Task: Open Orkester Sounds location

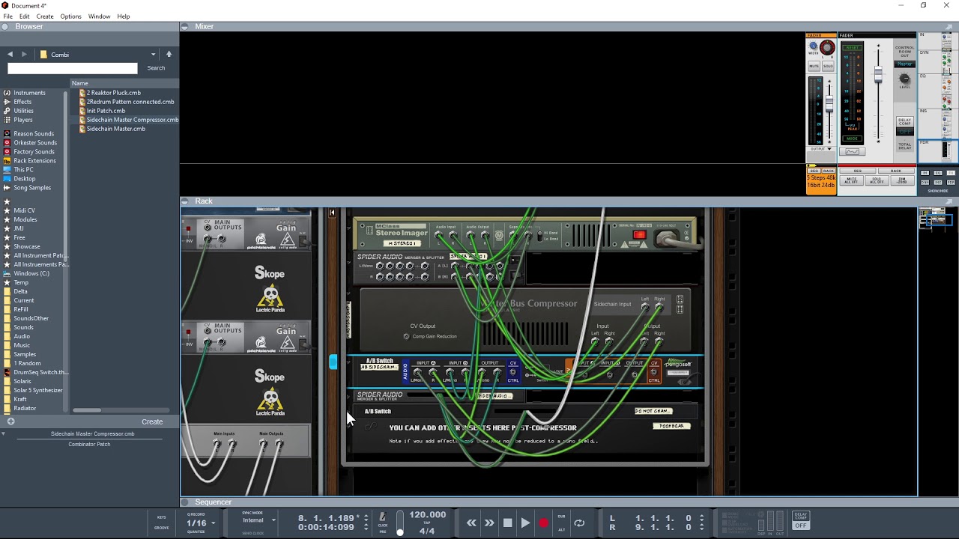Action: pyautogui.click(x=35, y=142)
